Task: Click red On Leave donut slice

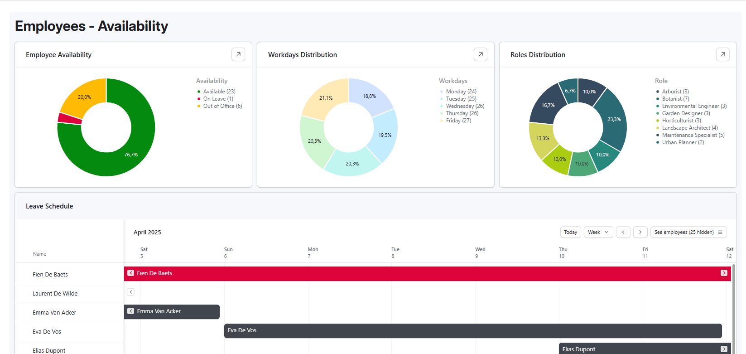Action: point(70,118)
